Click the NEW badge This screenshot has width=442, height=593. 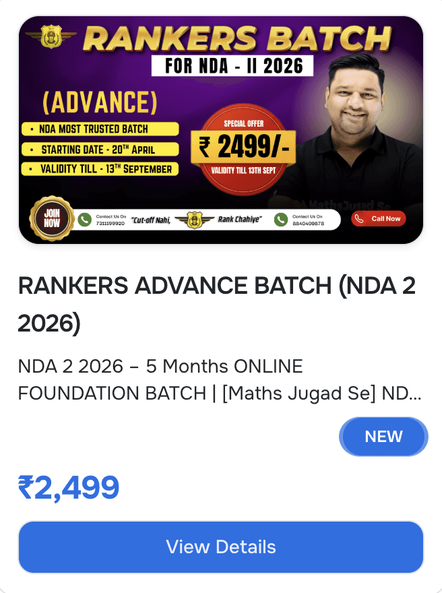point(383,437)
